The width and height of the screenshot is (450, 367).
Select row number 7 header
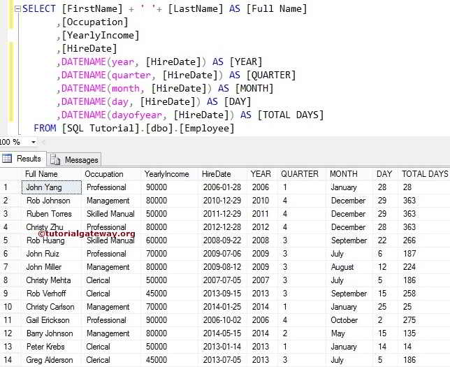(10, 267)
